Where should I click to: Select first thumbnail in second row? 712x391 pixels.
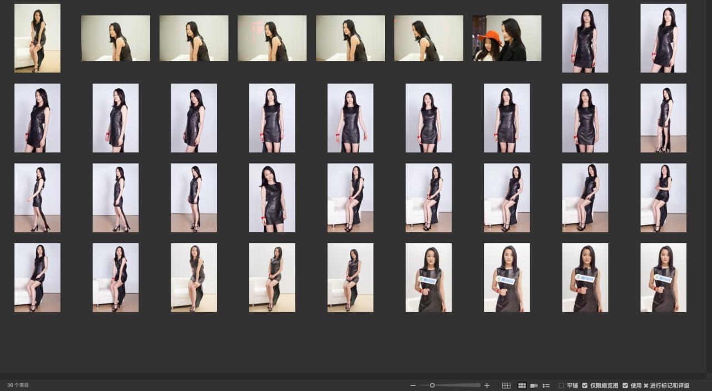[x=37, y=118]
